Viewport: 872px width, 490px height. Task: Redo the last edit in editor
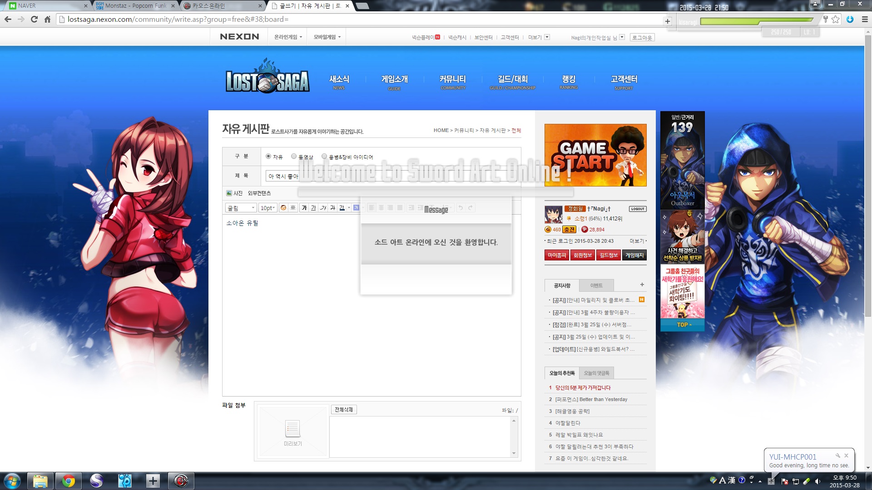point(471,208)
